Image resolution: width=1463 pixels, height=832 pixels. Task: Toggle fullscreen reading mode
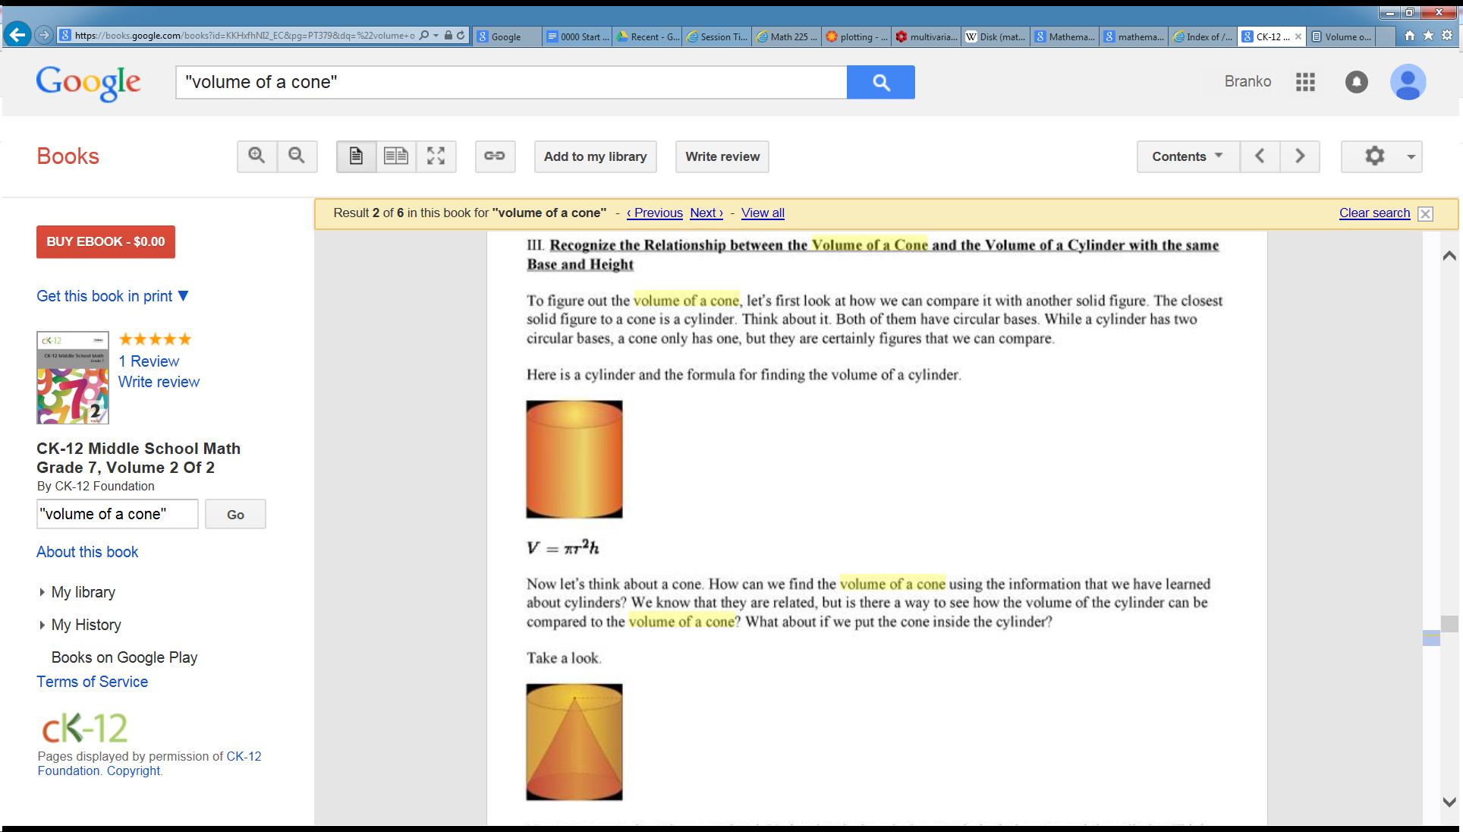(436, 156)
